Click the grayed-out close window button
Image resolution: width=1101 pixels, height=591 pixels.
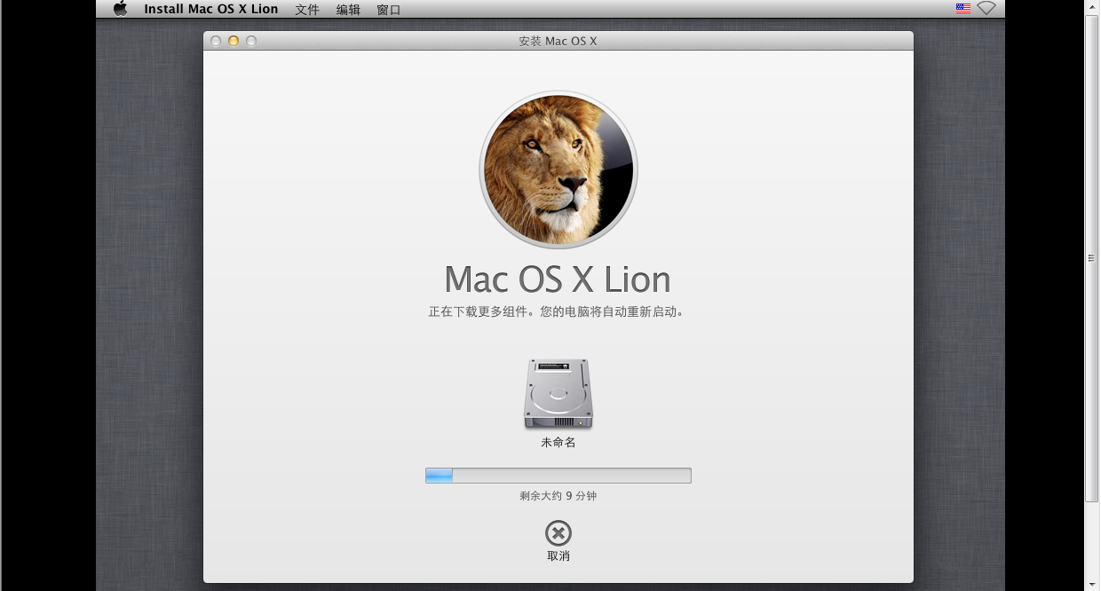[216, 41]
